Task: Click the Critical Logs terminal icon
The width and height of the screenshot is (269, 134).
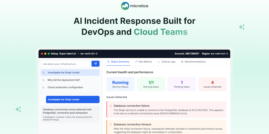Action: 159,62
